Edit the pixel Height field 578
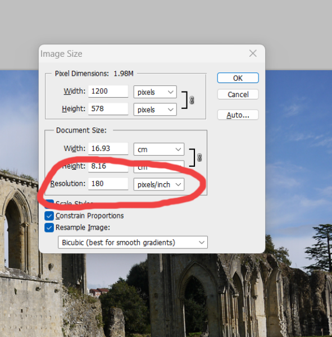The image size is (332, 337). click(x=108, y=109)
